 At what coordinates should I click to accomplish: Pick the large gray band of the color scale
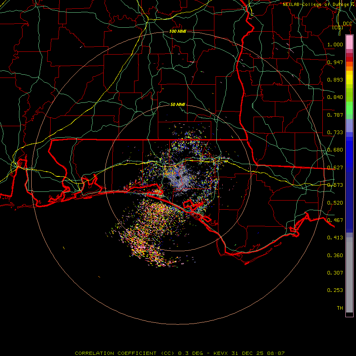click(x=349, y=275)
